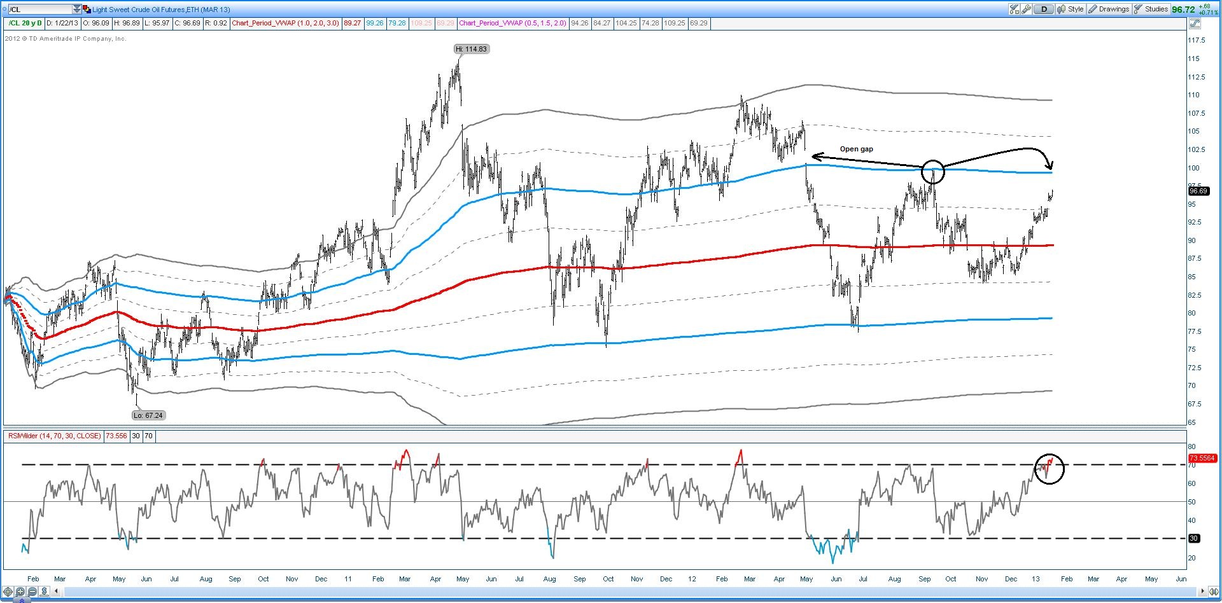Click the blue 79.28 lower band value

click(397, 24)
